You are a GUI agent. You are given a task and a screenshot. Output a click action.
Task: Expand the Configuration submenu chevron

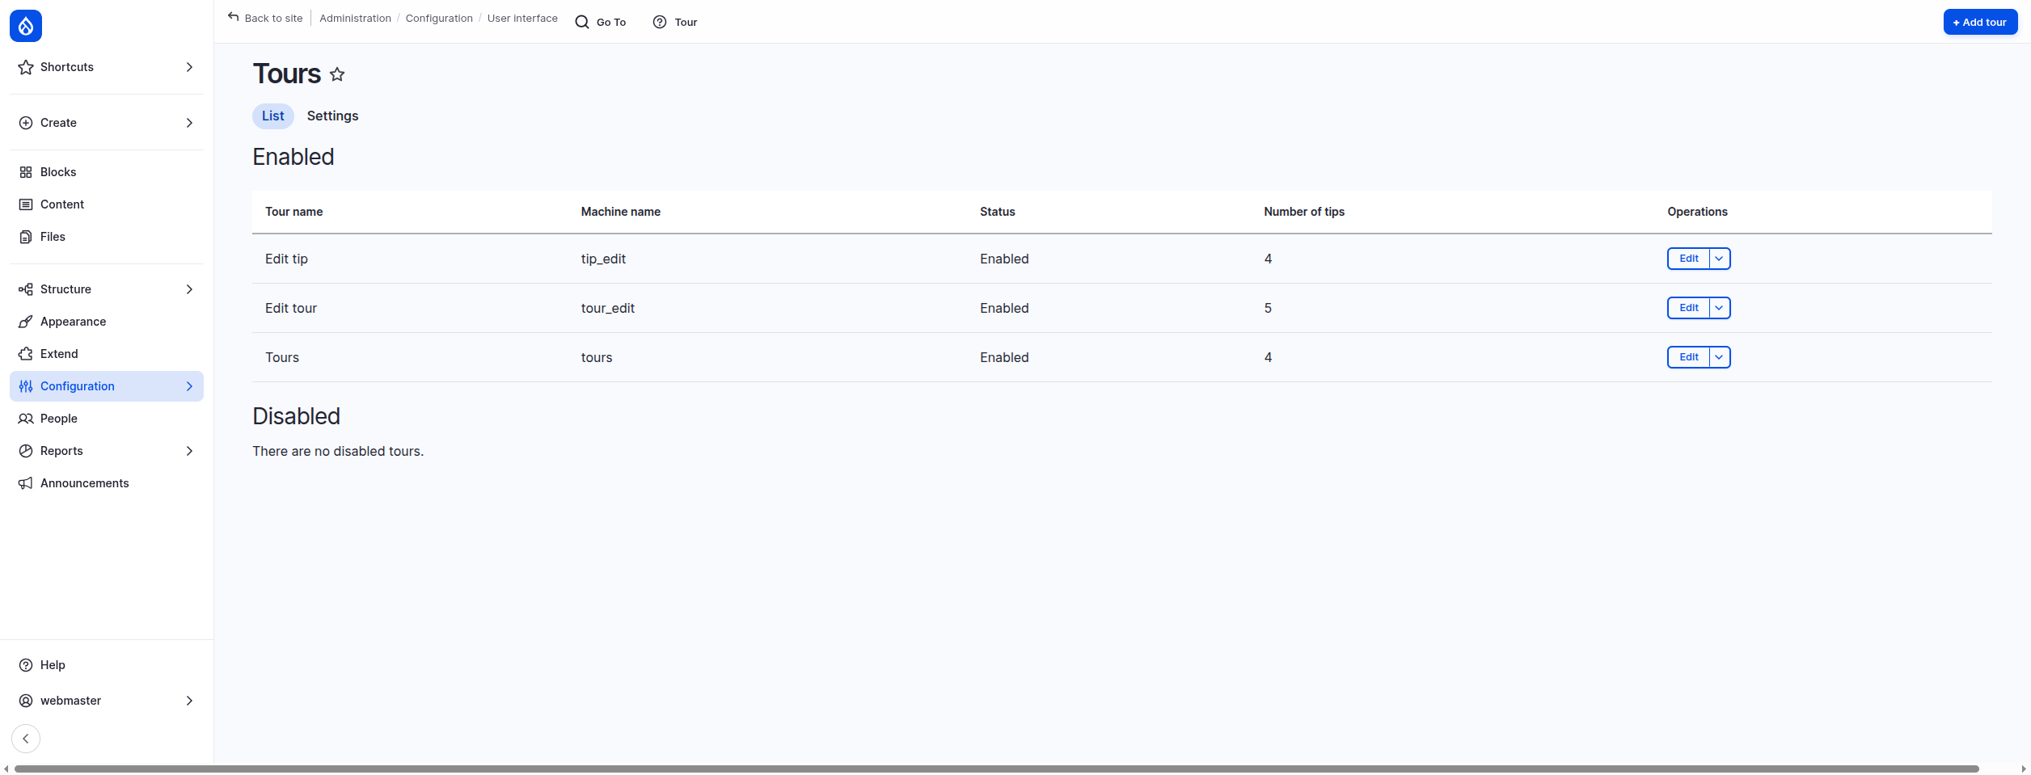coord(189,386)
